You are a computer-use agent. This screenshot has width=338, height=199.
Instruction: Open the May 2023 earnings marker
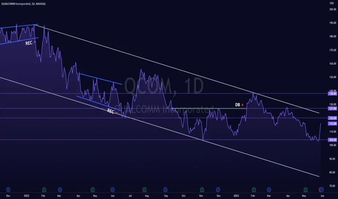[305, 190]
